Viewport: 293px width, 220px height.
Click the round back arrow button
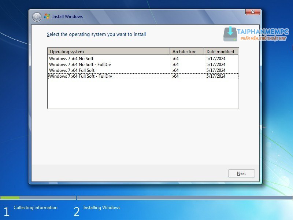pyautogui.click(x=37, y=16)
